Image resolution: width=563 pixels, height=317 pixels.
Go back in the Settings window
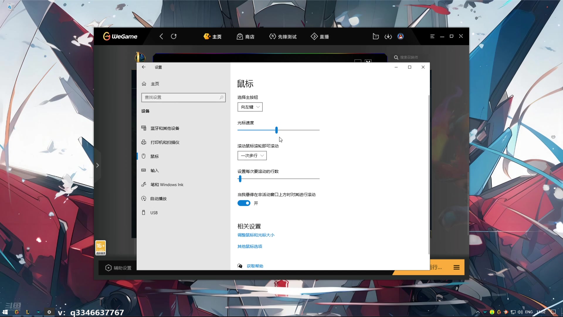click(x=144, y=67)
